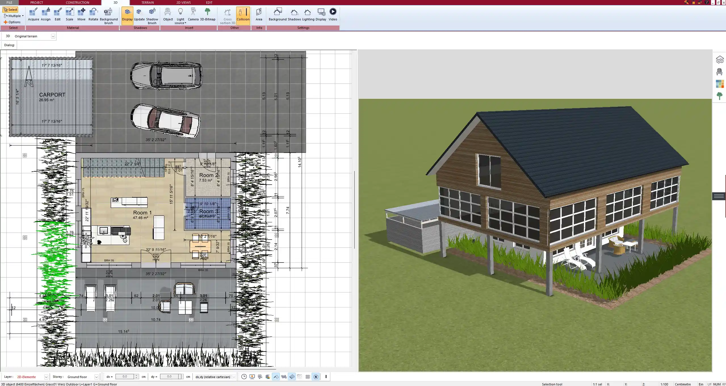The height and width of the screenshot is (386, 726).
Task: Start a Video recording of the 3D view
Action: (332, 14)
